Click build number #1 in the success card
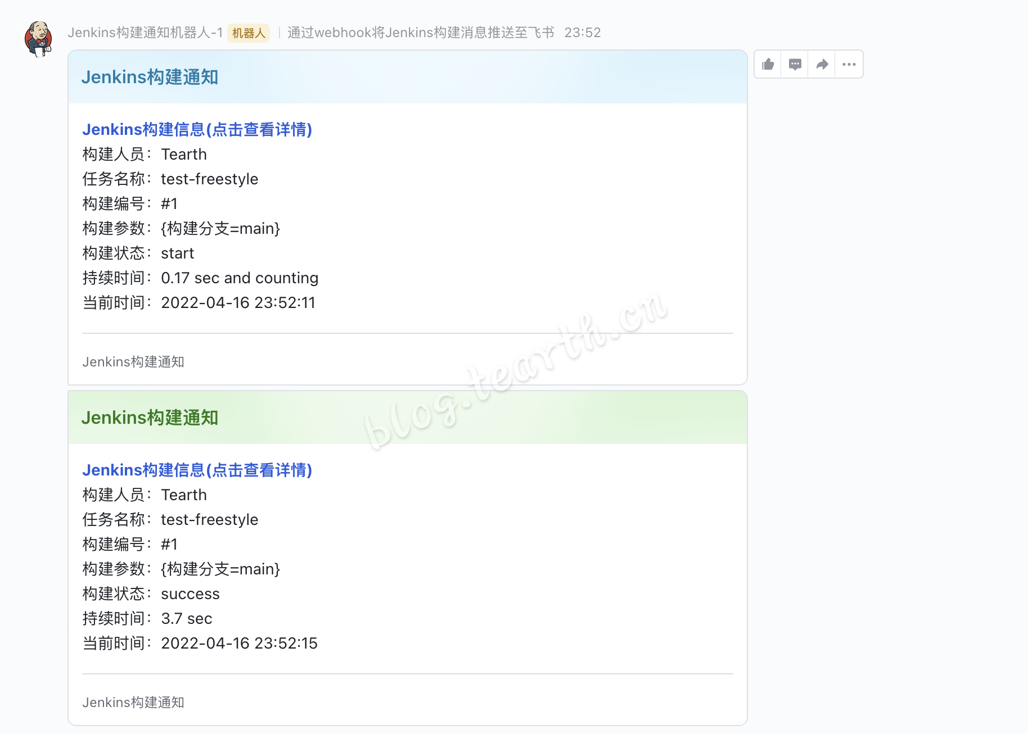This screenshot has height=734, width=1028. pyautogui.click(x=169, y=545)
